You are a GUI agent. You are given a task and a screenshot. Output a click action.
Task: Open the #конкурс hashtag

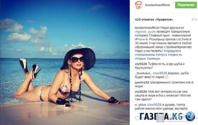[x=153, y=58]
